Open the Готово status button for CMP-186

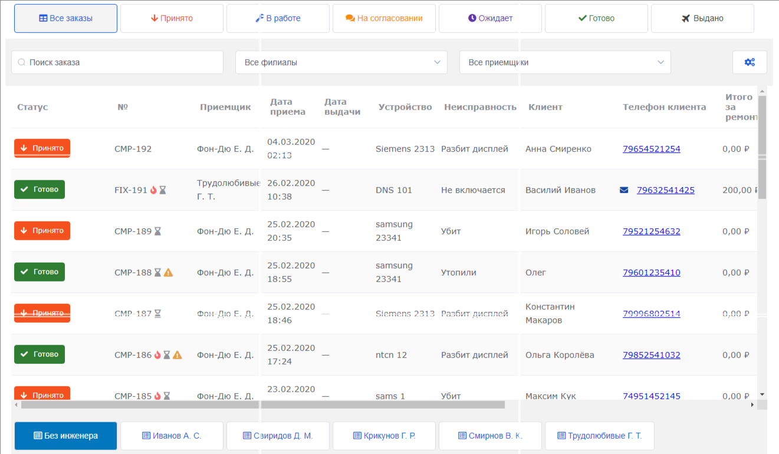pyautogui.click(x=40, y=354)
